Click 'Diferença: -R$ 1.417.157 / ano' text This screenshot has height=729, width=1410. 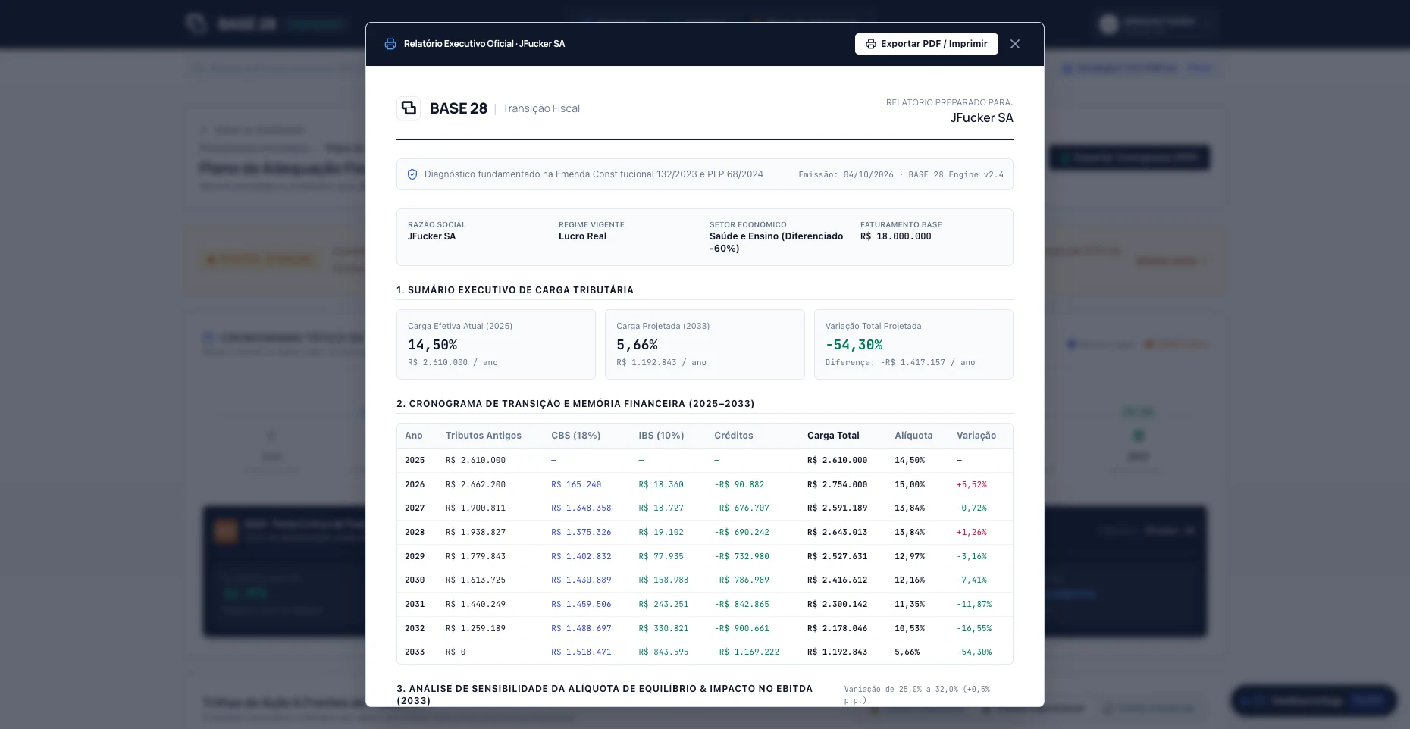click(x=901, y=362)
